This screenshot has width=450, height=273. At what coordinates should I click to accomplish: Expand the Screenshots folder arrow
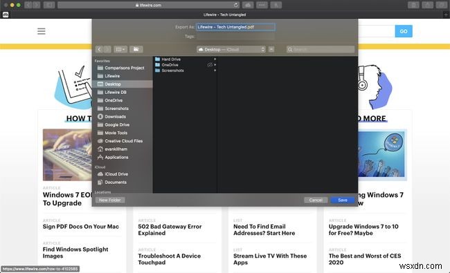(x=215, y=70)
